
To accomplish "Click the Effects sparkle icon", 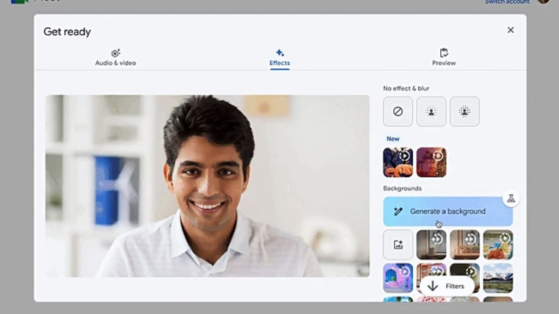I will click(279, 53).
